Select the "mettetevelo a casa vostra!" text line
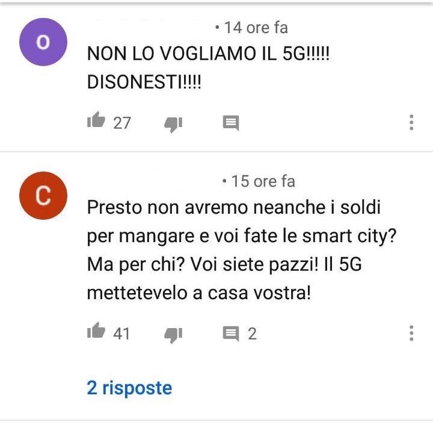The height and width of the screenshot is (425, 433). pyautogui.click(x=199, y=293)
